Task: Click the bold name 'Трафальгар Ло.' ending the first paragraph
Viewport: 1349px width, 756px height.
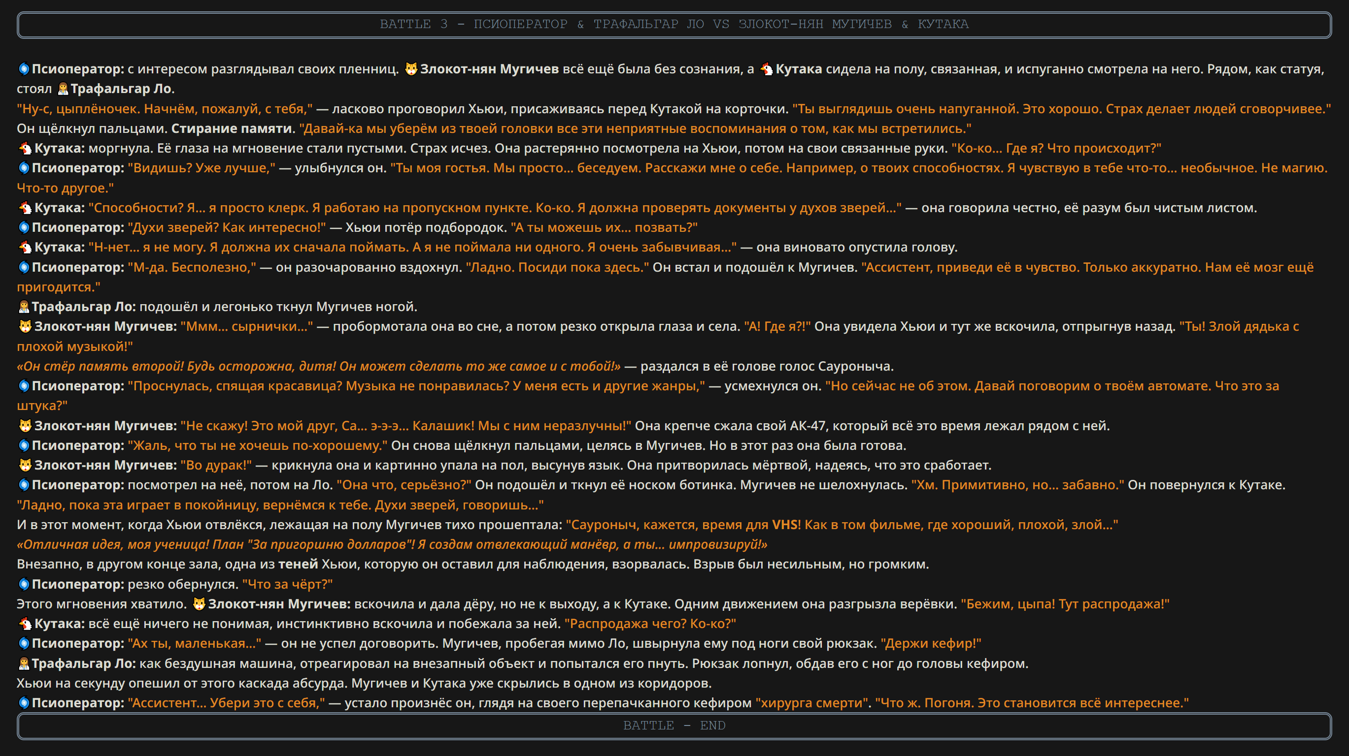Action: click(x=123, y=89)
